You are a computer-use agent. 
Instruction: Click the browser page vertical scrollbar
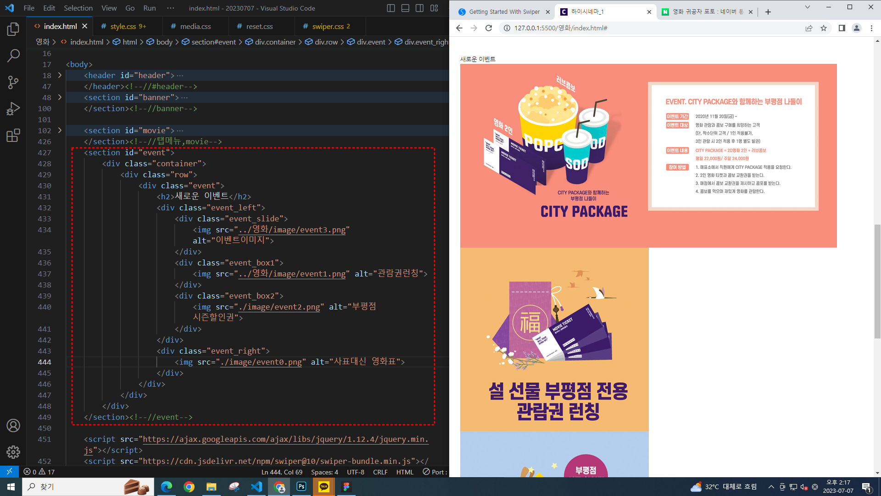pyautogui.click(x=877, y=281)
